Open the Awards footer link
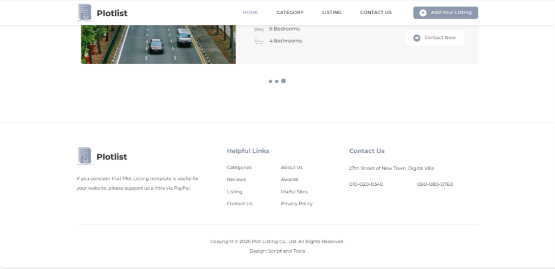The width and height of the screenshot is (555, 269). point(289,179)
